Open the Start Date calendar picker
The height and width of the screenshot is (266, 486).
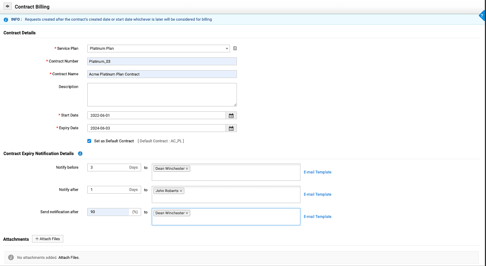pyautogui.click(x=231, y=116)
